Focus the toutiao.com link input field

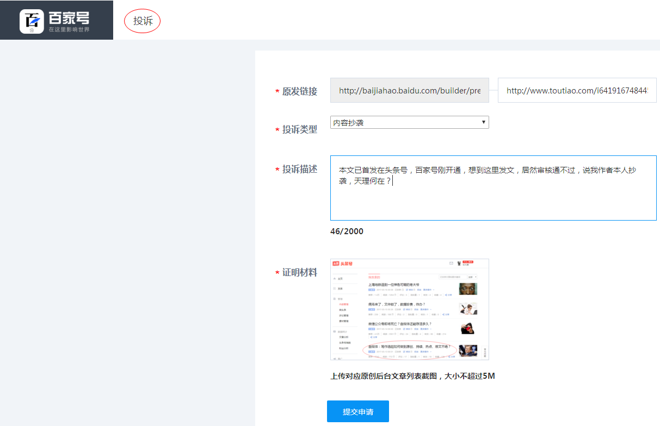[x=577, y=91]
